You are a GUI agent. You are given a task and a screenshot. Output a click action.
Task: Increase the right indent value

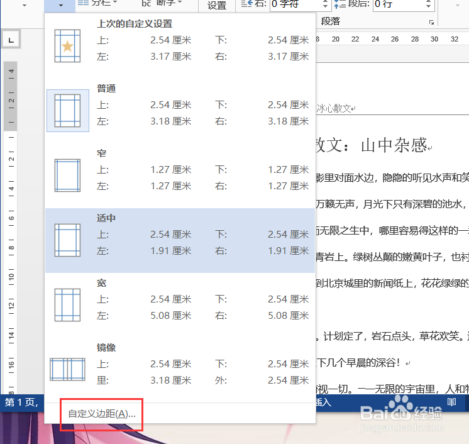[325, 2]
